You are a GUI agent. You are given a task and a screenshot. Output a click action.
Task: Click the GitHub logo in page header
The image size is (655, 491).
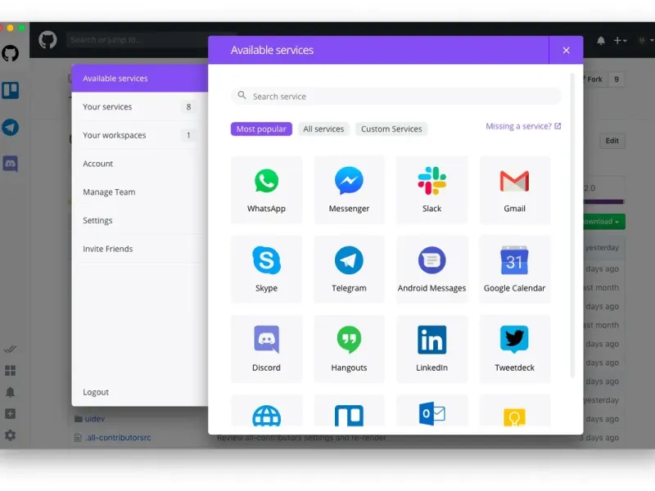coord(47,40)
